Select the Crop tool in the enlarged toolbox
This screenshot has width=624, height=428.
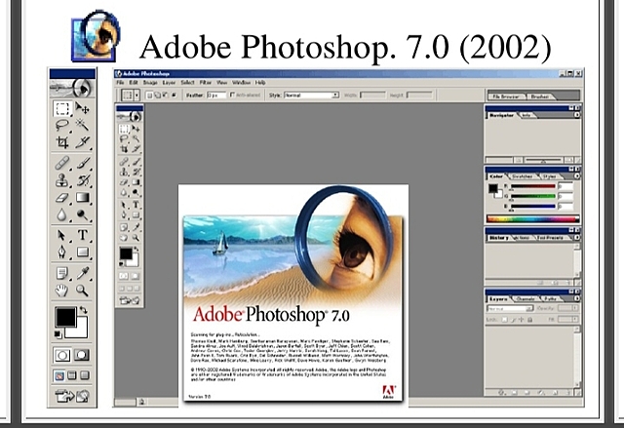click(62, 142)
